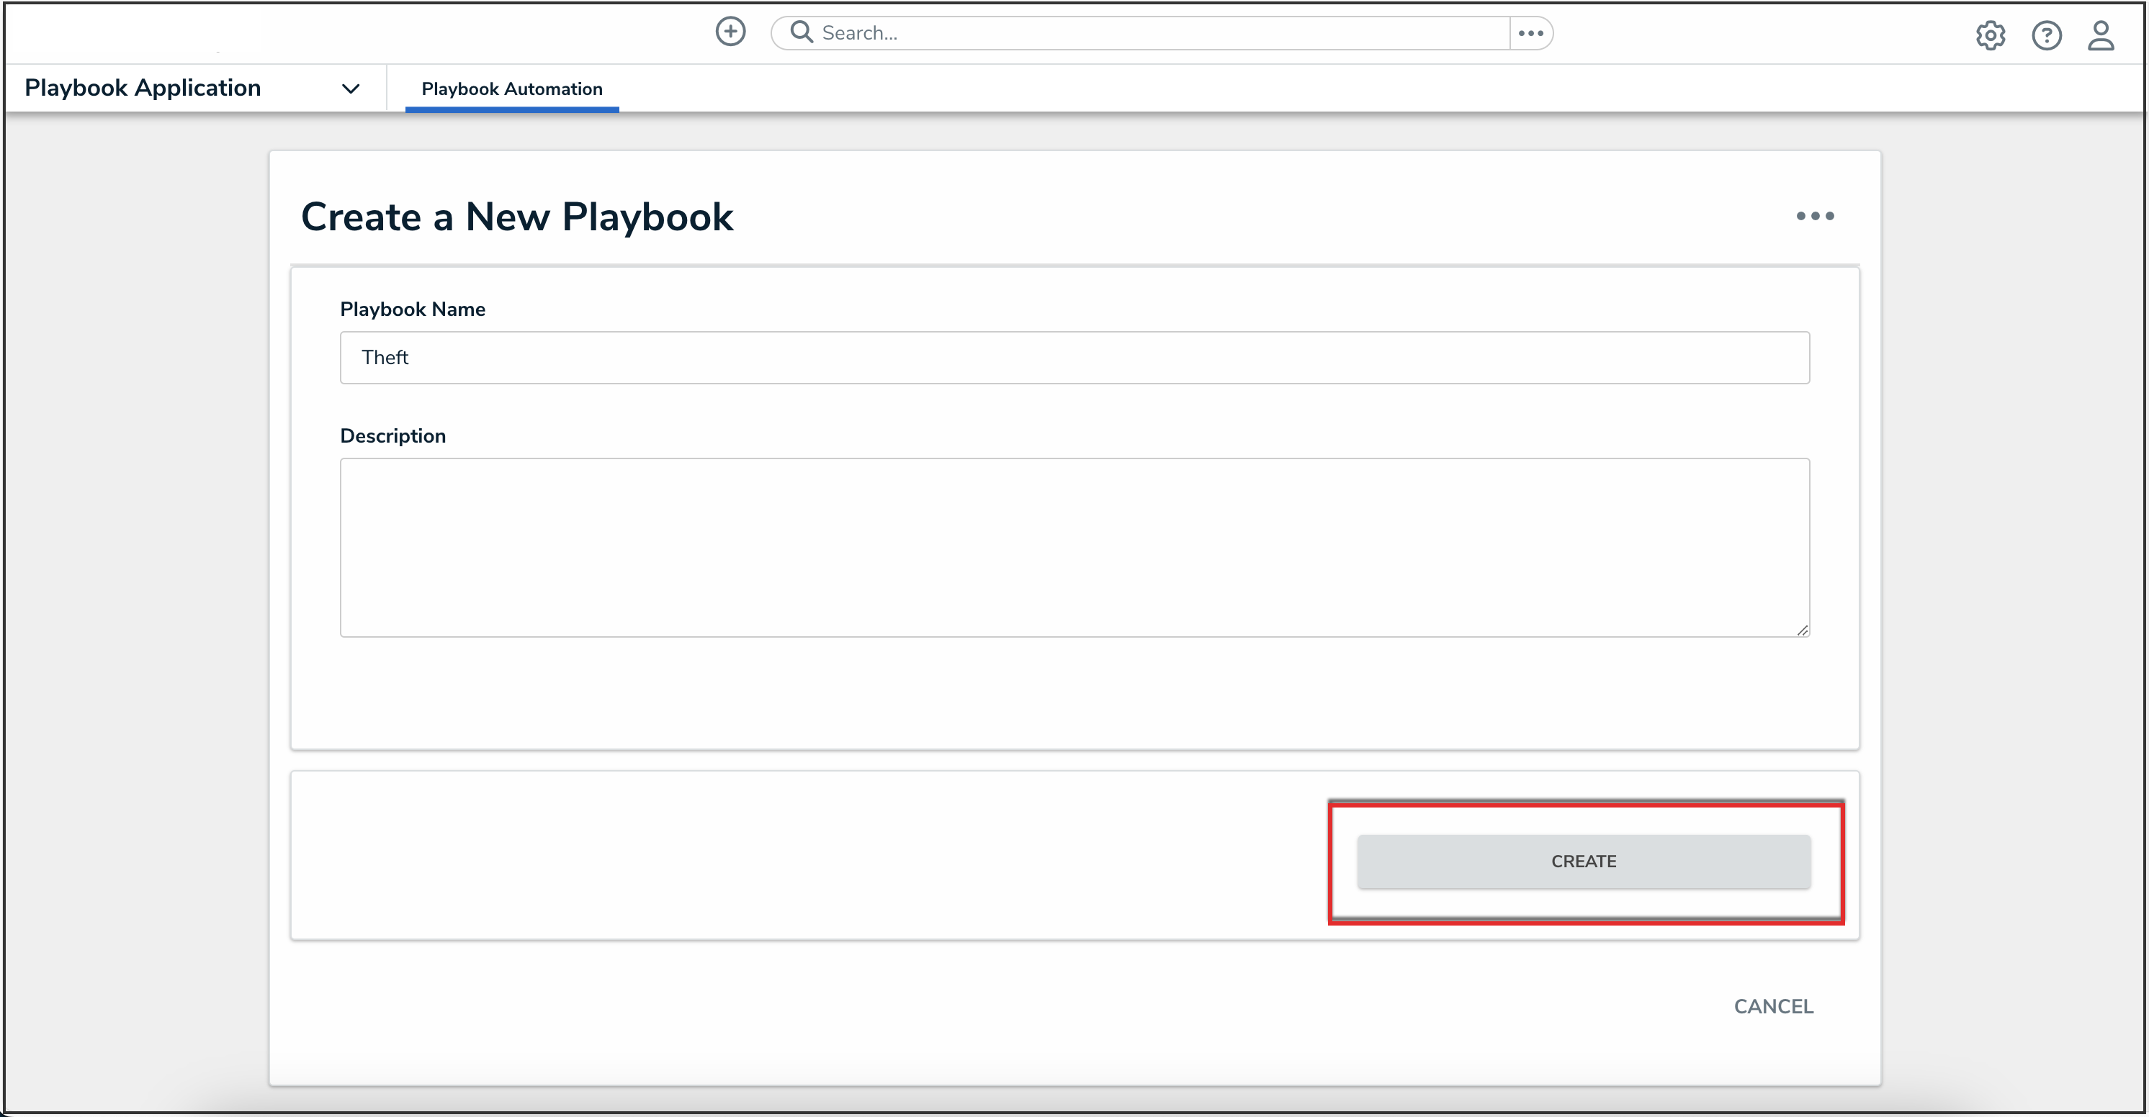Click the Create a New Playbook heading
The image size is (2149, 1117).
coord(516,217)
